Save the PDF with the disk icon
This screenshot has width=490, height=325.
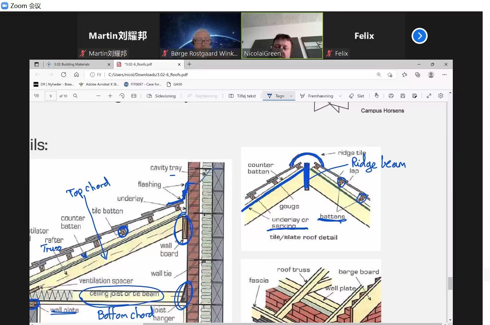(x=403, y=96)
